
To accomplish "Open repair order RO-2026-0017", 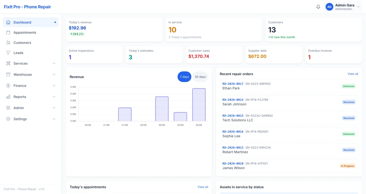I will click(x=233, y=84).
